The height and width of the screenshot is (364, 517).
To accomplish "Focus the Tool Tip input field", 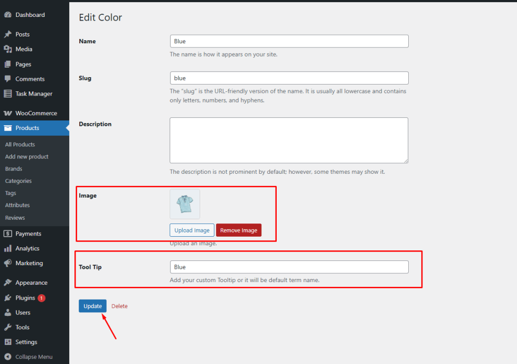I will tap(289, 267).
